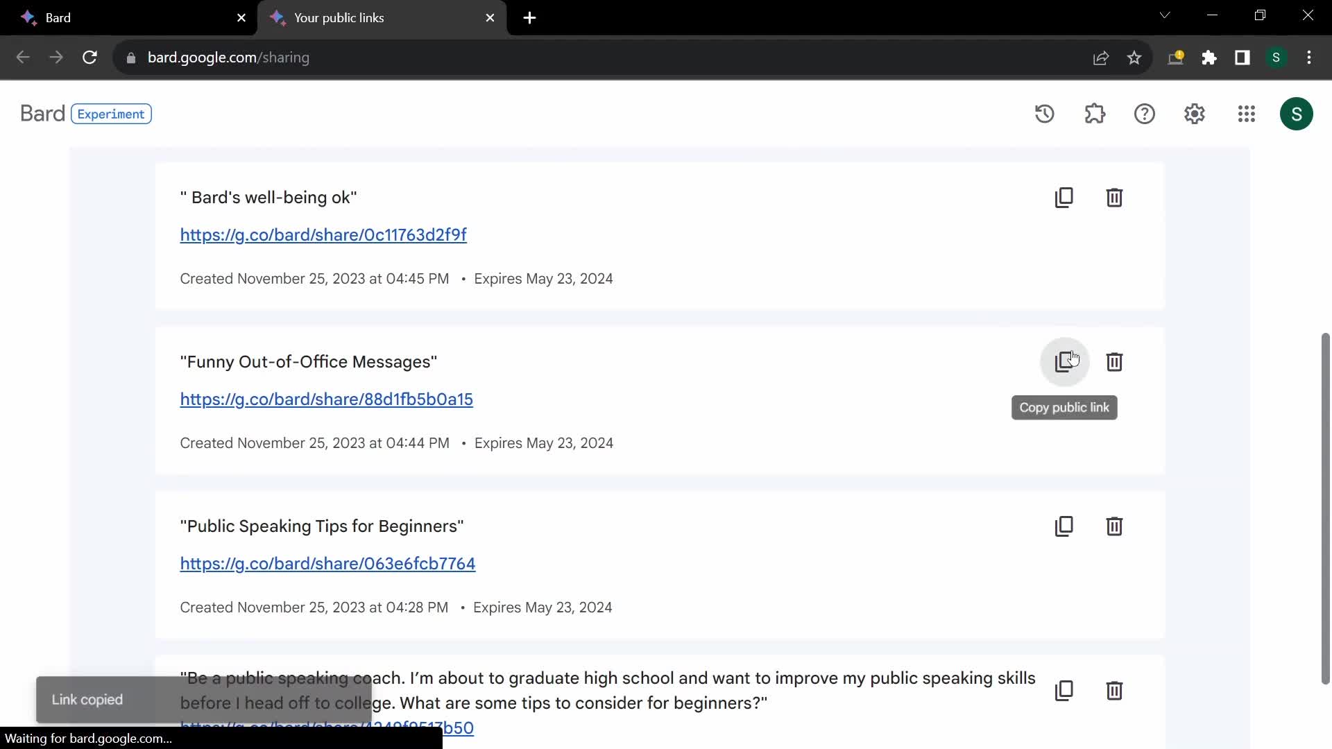Click the delete icon for 'Bard's well-being ok'
The height and width of the screenshot is (749, 1332).
pyautogui.click(x=1115, y=198)
